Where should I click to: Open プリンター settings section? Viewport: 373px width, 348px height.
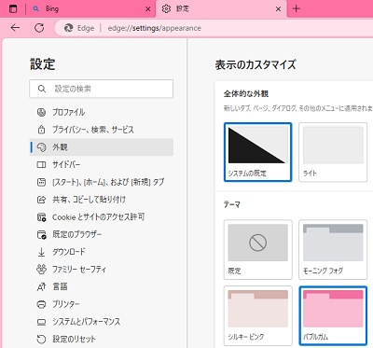pyautogui.click(x=102, y=304)
